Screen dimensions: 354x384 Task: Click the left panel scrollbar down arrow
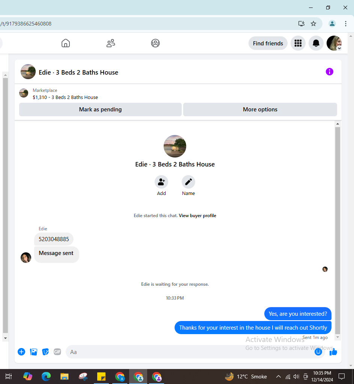[x=5, y=338]
